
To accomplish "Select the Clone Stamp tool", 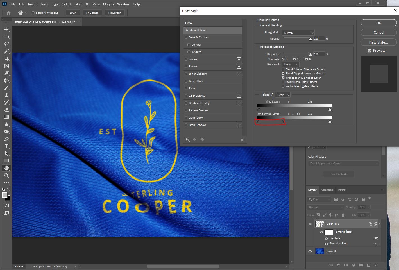I will point(6,95).
